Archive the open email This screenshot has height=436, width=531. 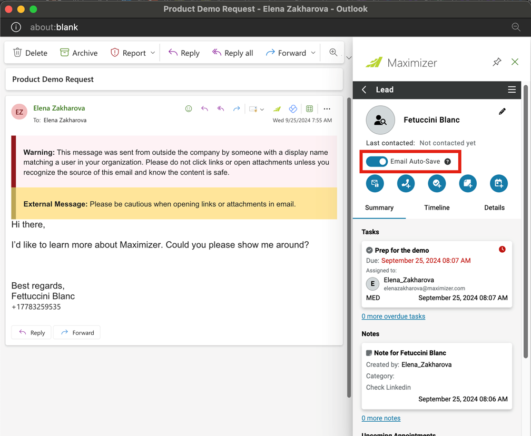pos(79,53)
